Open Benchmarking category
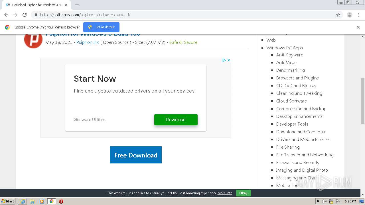 (290, 70)
